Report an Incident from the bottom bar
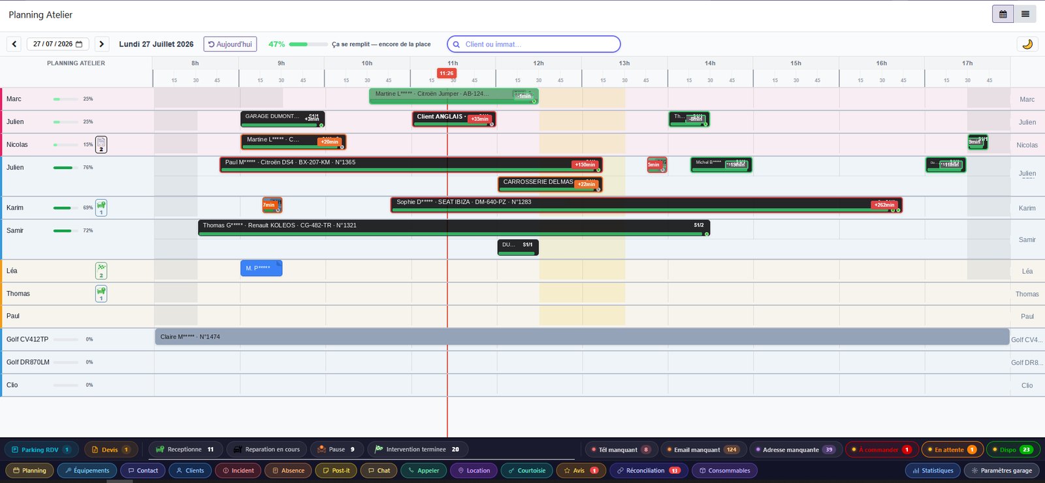1045x483 pixels. (238, 471)
